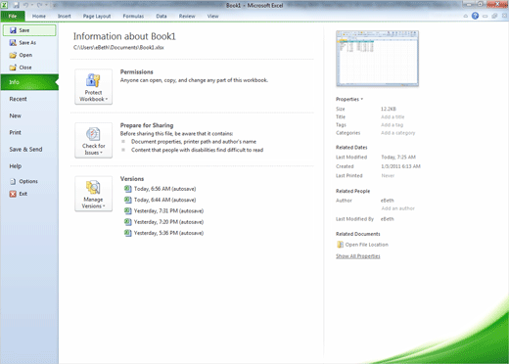The width and height of the screenshot is (509, 364).
Task: Switch to the Formulas tab
Action: (x=133, y=16)
